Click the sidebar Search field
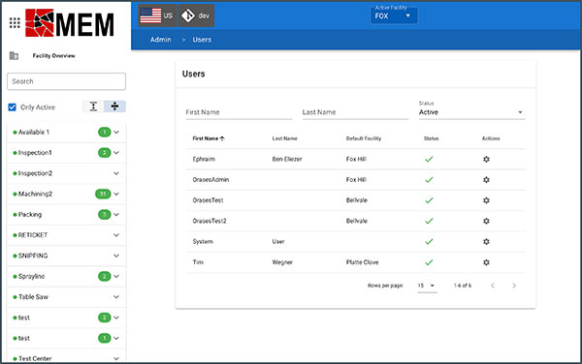The height and width of the screenshot is (364, 582). (x=66, y=81)
